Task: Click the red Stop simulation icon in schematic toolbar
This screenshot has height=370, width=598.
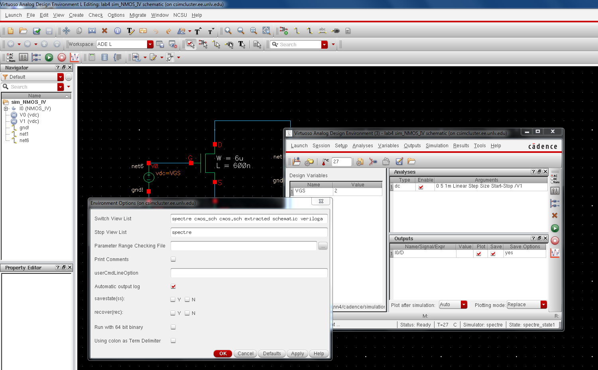Action: point(62,57)
